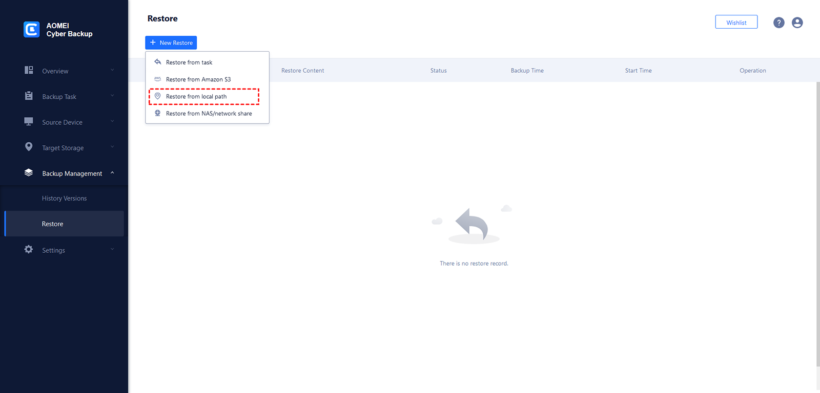Click the Operation column header
820x393 pixels.
pos(753,71)
